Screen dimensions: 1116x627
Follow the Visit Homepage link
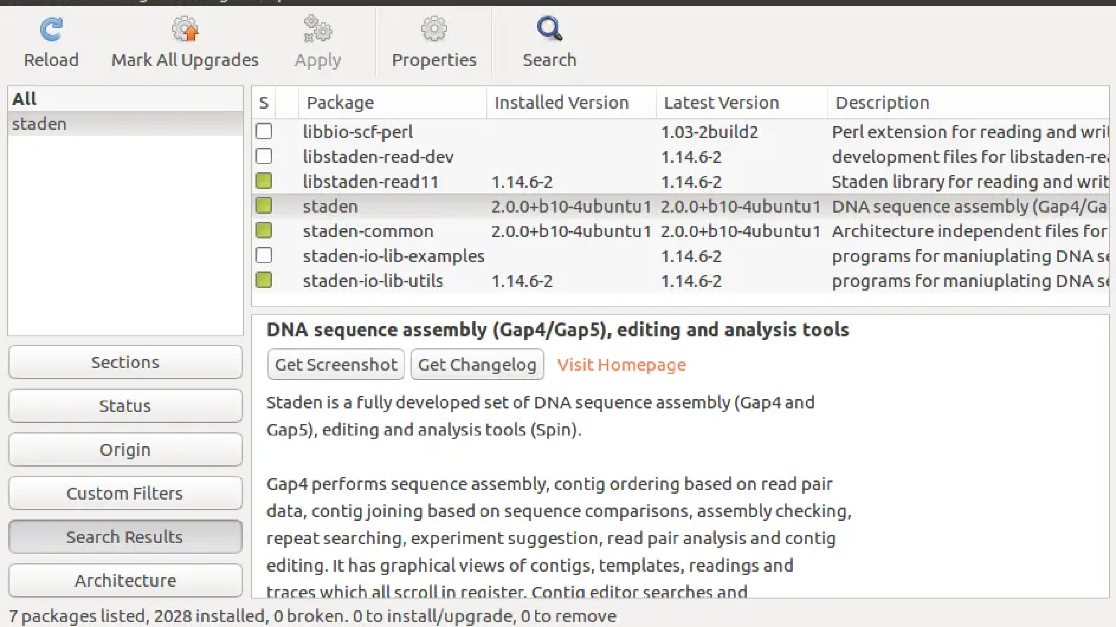(621, 365)
